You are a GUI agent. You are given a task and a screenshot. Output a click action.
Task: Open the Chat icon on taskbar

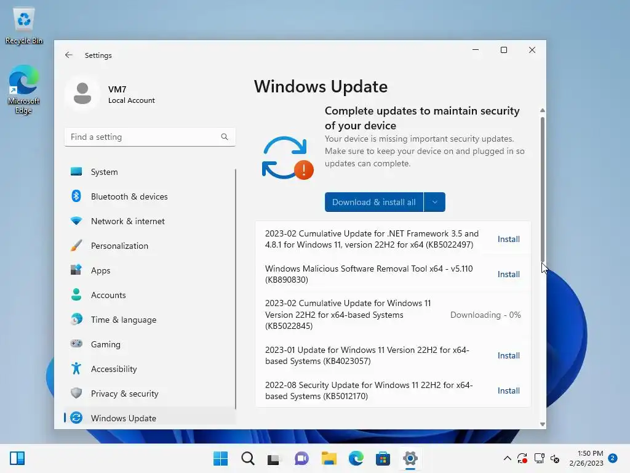301,458
